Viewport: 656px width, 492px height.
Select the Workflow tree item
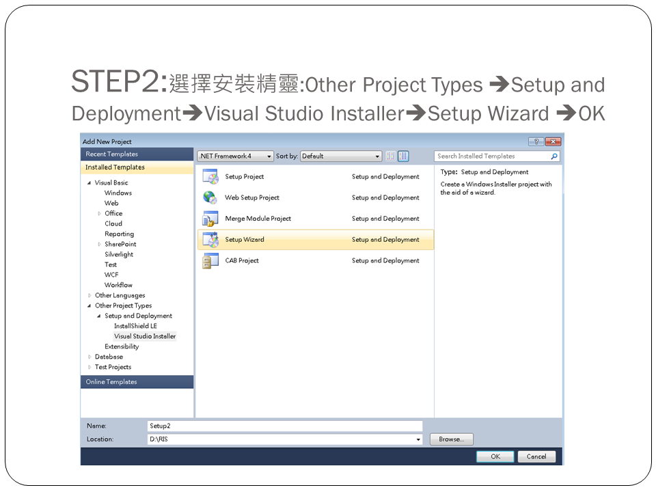(118, 285)
